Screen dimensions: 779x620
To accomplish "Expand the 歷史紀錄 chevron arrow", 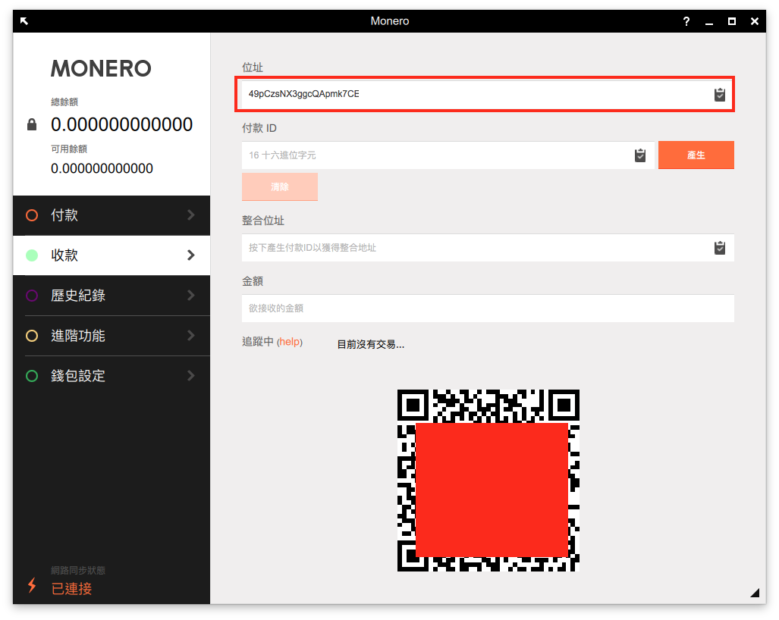I will (x=191, y=296).
